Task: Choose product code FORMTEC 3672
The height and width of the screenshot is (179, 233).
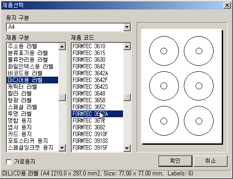Action: [97, 120]
